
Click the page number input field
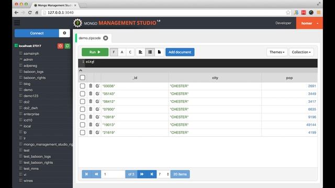tap(113, 174)
